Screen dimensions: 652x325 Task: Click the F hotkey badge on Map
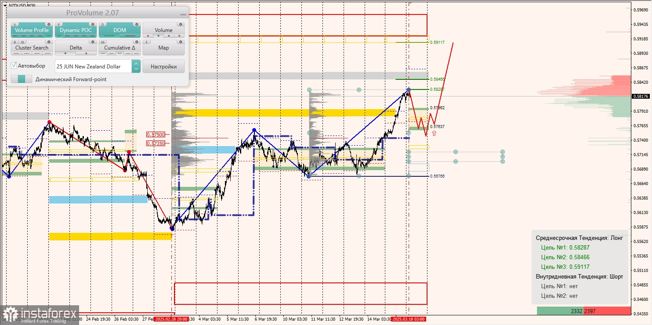pos(147,42)
